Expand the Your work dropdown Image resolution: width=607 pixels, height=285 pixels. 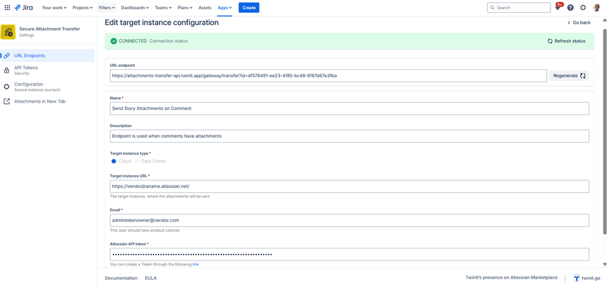point(54,7)
